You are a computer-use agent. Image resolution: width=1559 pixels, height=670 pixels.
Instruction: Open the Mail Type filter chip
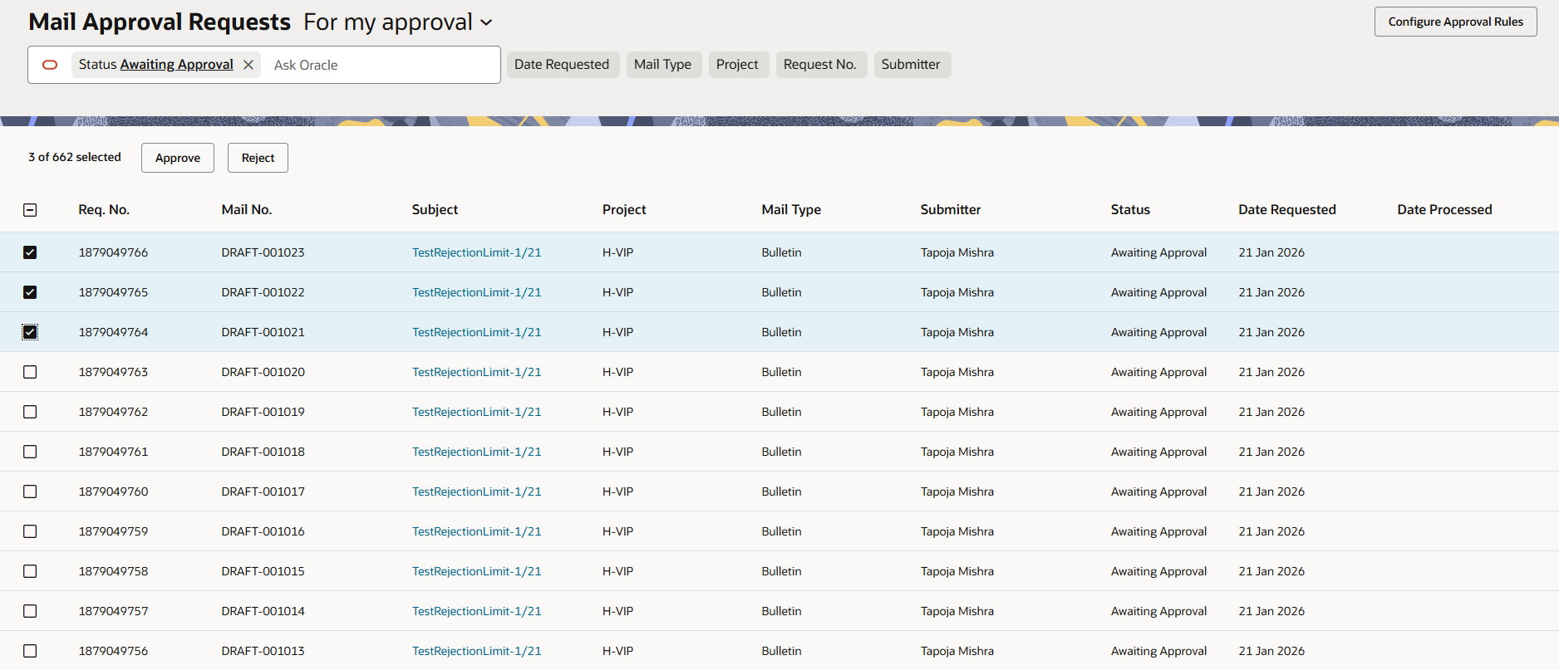(662, 65)
